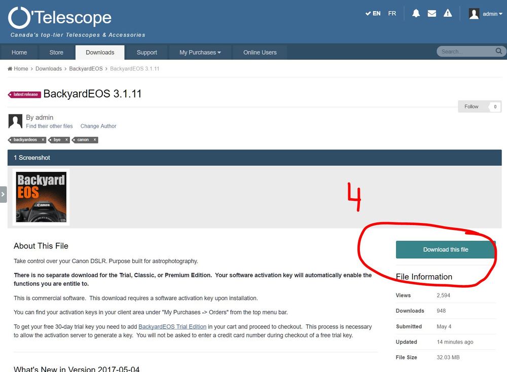Click the BackyardEOS breadcrumb link
507x372 pixels.
pyautogui.click(x=86, y=68)
